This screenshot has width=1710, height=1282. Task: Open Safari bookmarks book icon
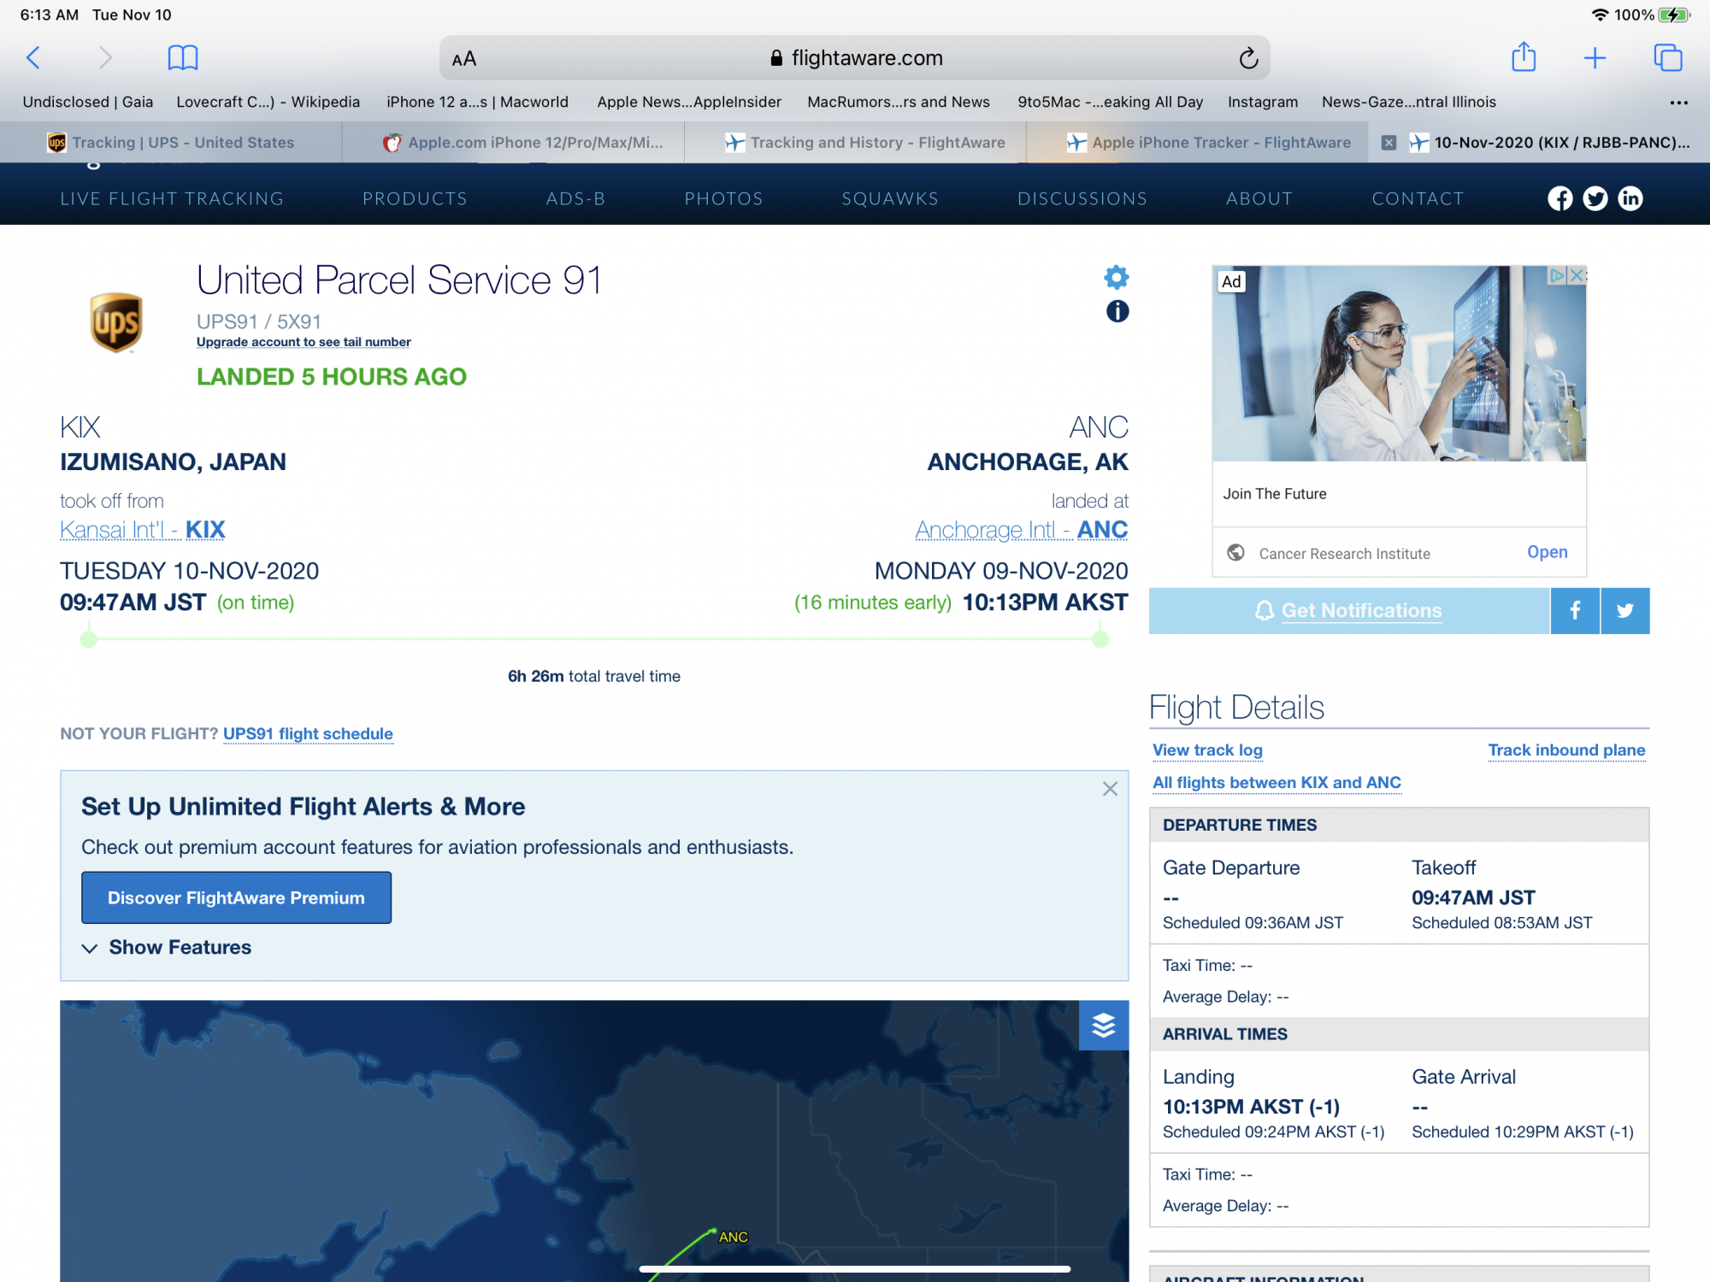183,58
